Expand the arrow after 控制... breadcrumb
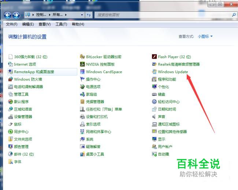The height and width of the screenshot is (190, 238). pyautogui.click(x=50, y=15)
